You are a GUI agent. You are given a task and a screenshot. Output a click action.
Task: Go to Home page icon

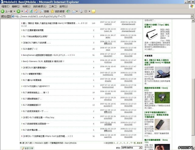pyautogui.click(x=36, y=12)
